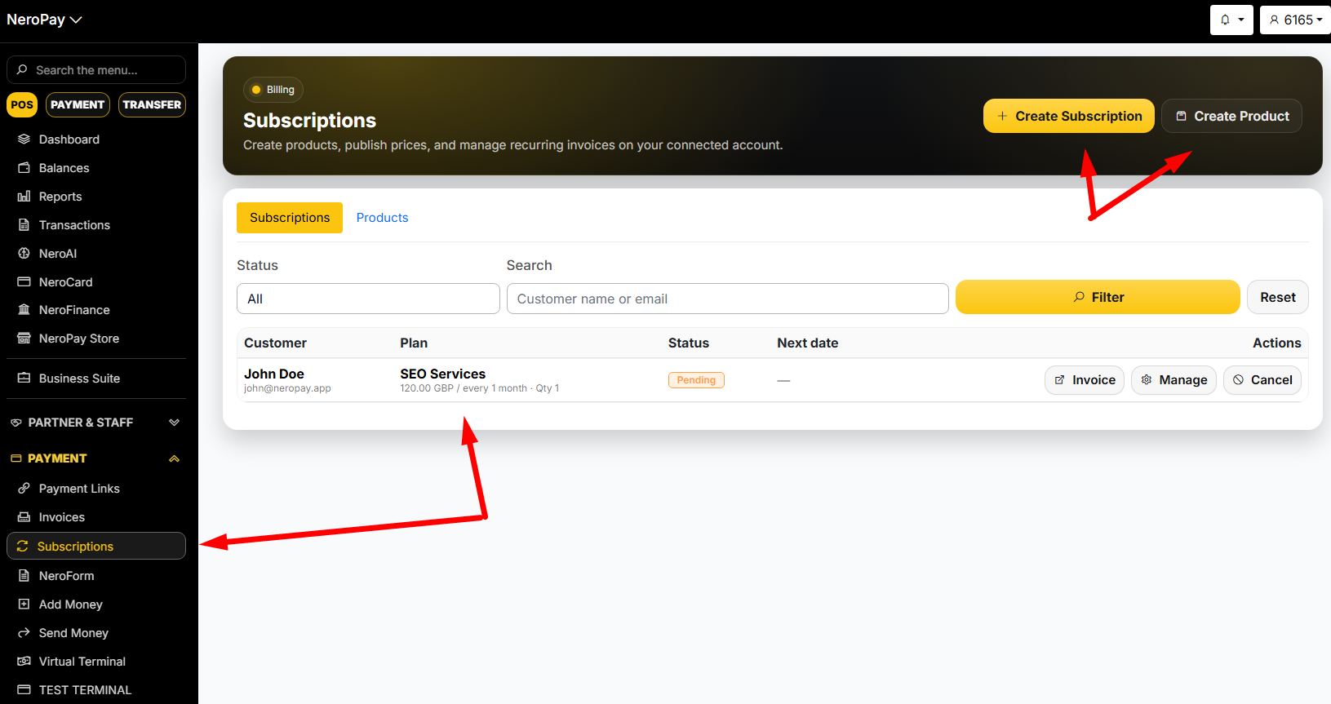Open the Dashboard sidebar icon
The width and height of the screenshot is (1331, 704).
[x=24, y=139]
